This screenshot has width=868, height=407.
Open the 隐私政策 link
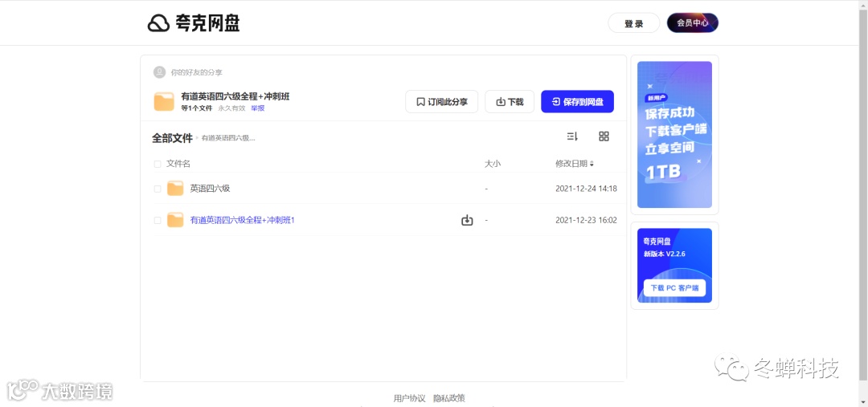449,398
